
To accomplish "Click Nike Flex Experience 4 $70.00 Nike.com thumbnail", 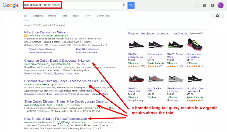I will point(136,45).
